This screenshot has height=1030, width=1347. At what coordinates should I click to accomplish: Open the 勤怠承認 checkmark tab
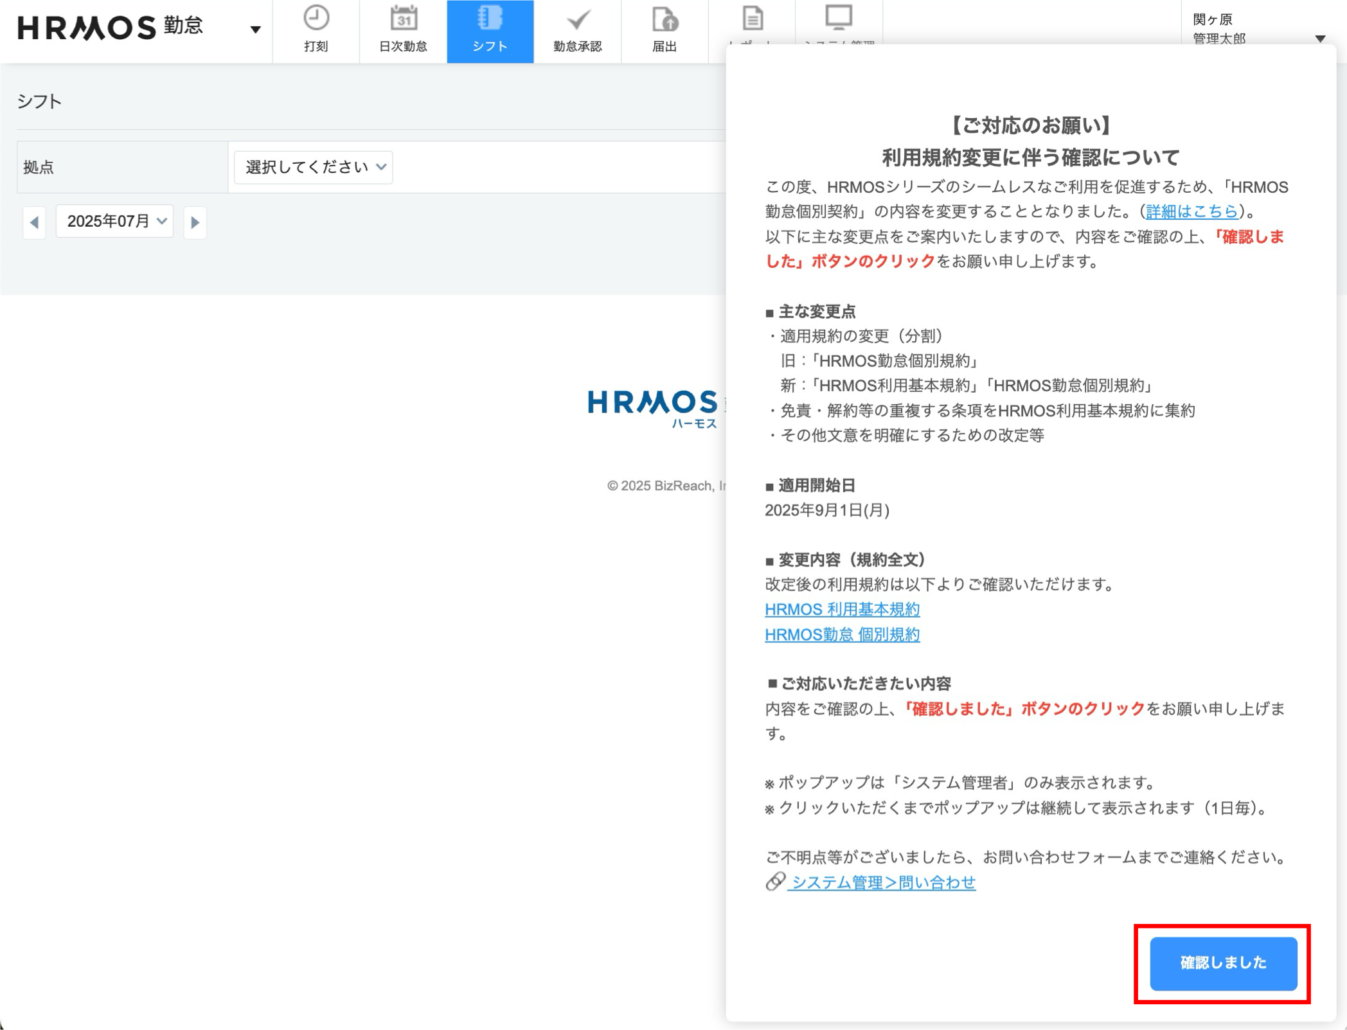(x=577, y=31)
